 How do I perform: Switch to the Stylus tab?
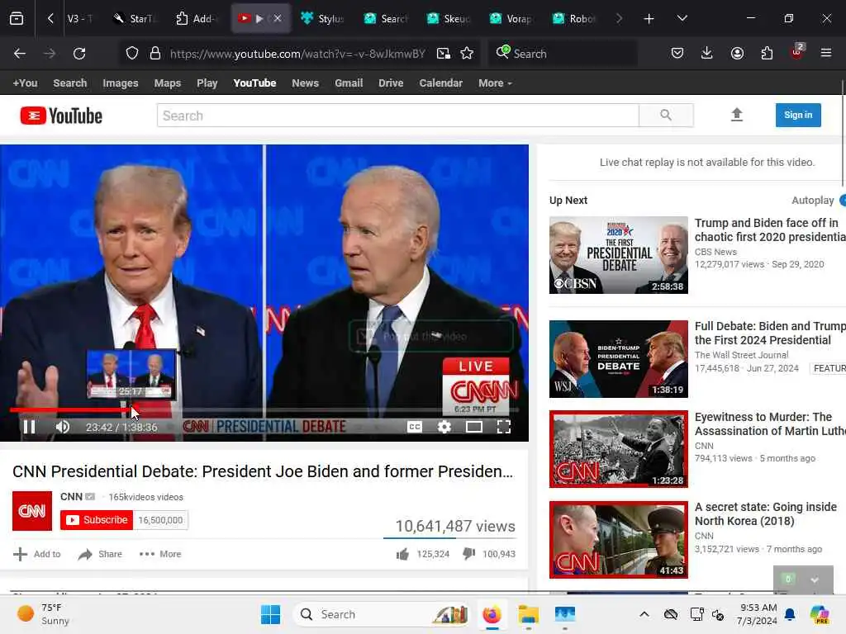[323, 18]
